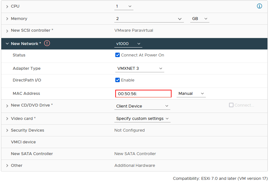Viewport: 270px width, 183px height.
Task: Expand the CPU settings row
Action: click(7, 7)
